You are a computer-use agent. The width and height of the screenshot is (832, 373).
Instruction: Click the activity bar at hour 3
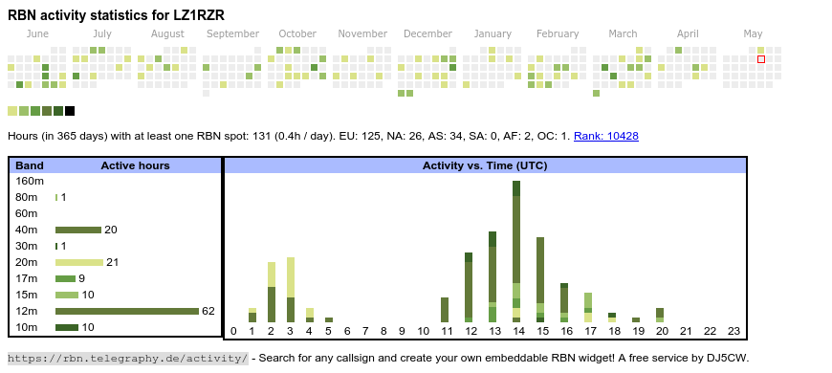click(x=291, y=290)
